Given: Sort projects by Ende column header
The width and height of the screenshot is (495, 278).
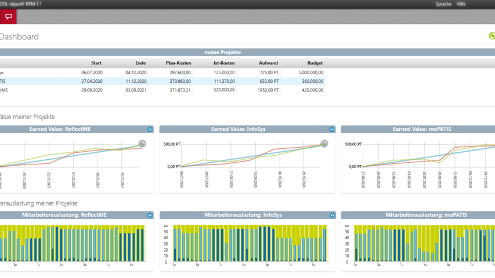Looking at the screenshot, I should click(140, 63).
